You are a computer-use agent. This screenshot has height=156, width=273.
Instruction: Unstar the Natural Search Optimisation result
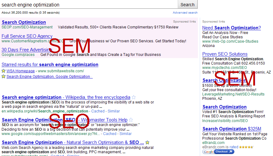coord(147,142)
